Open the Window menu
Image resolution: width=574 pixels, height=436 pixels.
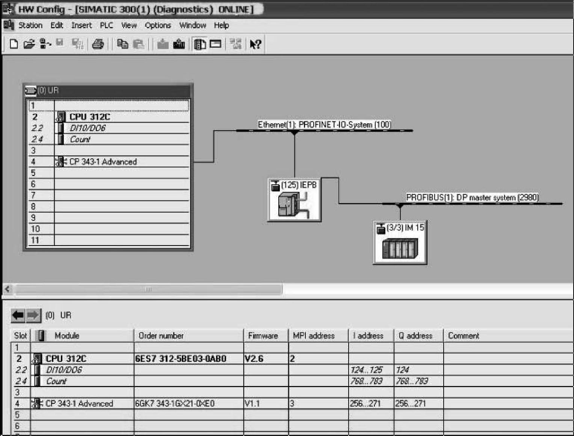(193, 25)
